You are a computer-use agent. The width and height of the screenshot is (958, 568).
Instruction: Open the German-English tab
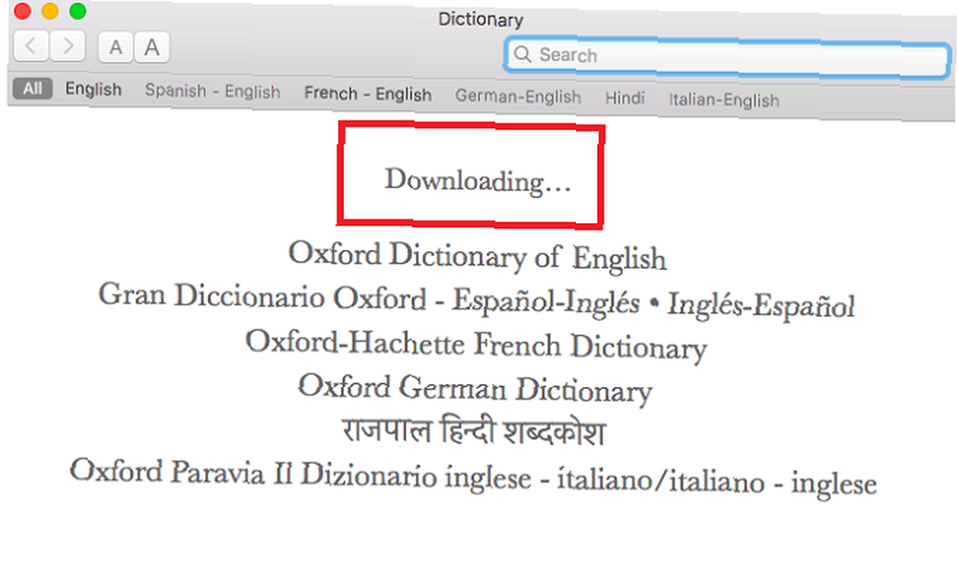tap(518, 96)
